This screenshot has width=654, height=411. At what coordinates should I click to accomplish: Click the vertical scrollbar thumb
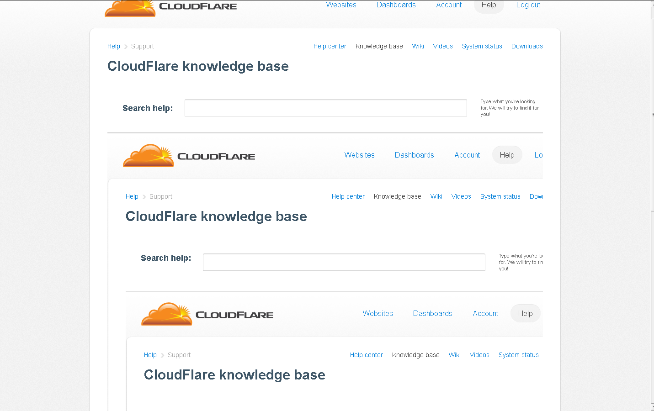click(652, 114)
